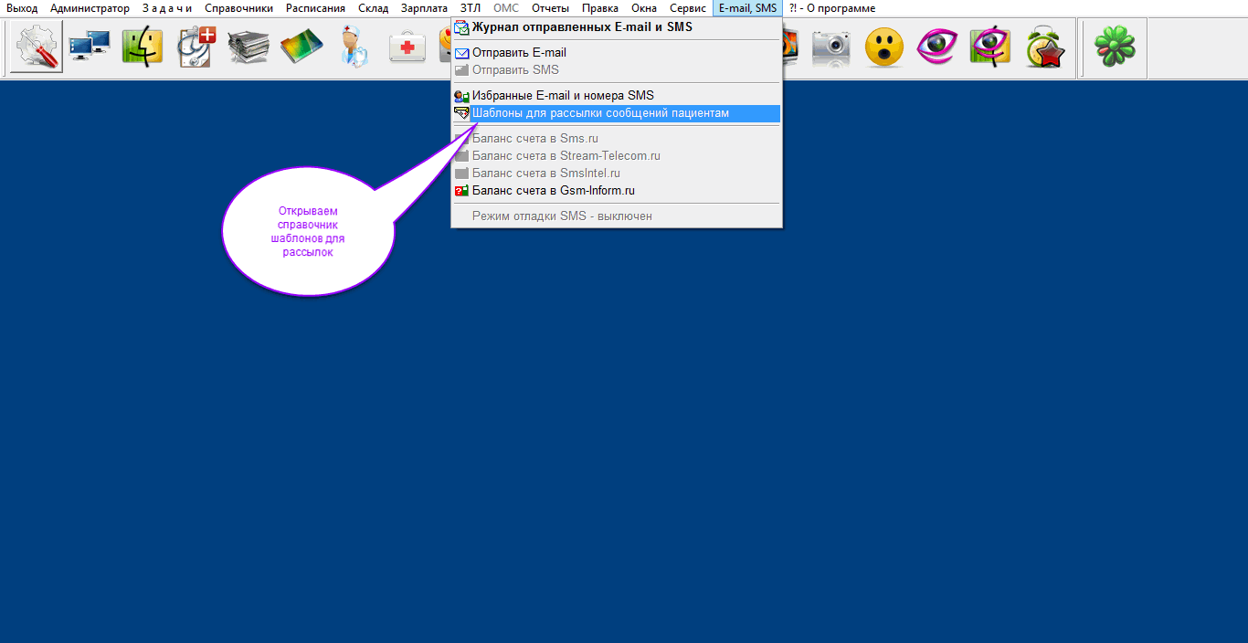This screenshot has height=643, width=1248.
Task: Click the first aid kit icon
Action: click(407, 47)
